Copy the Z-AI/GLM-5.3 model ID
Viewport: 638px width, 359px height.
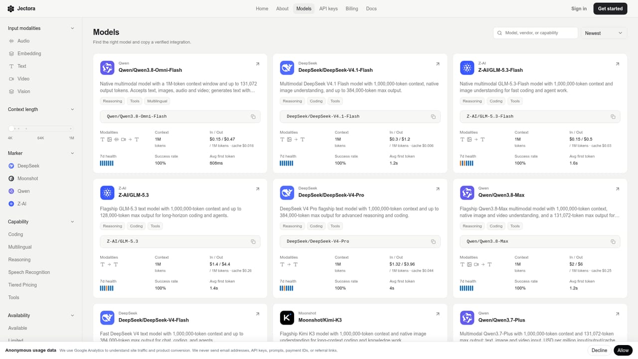253,241
